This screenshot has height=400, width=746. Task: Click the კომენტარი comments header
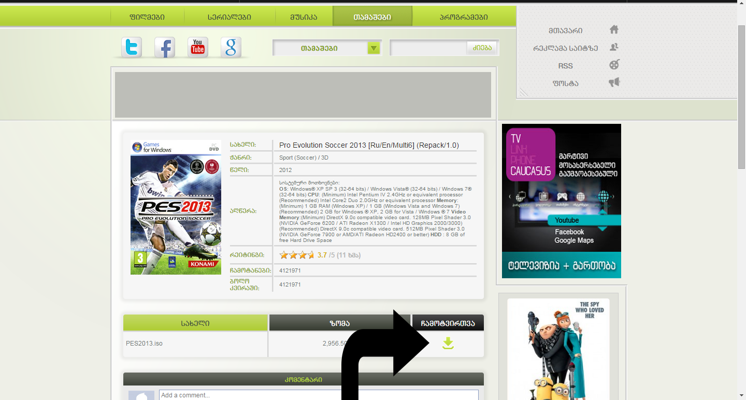304,380
